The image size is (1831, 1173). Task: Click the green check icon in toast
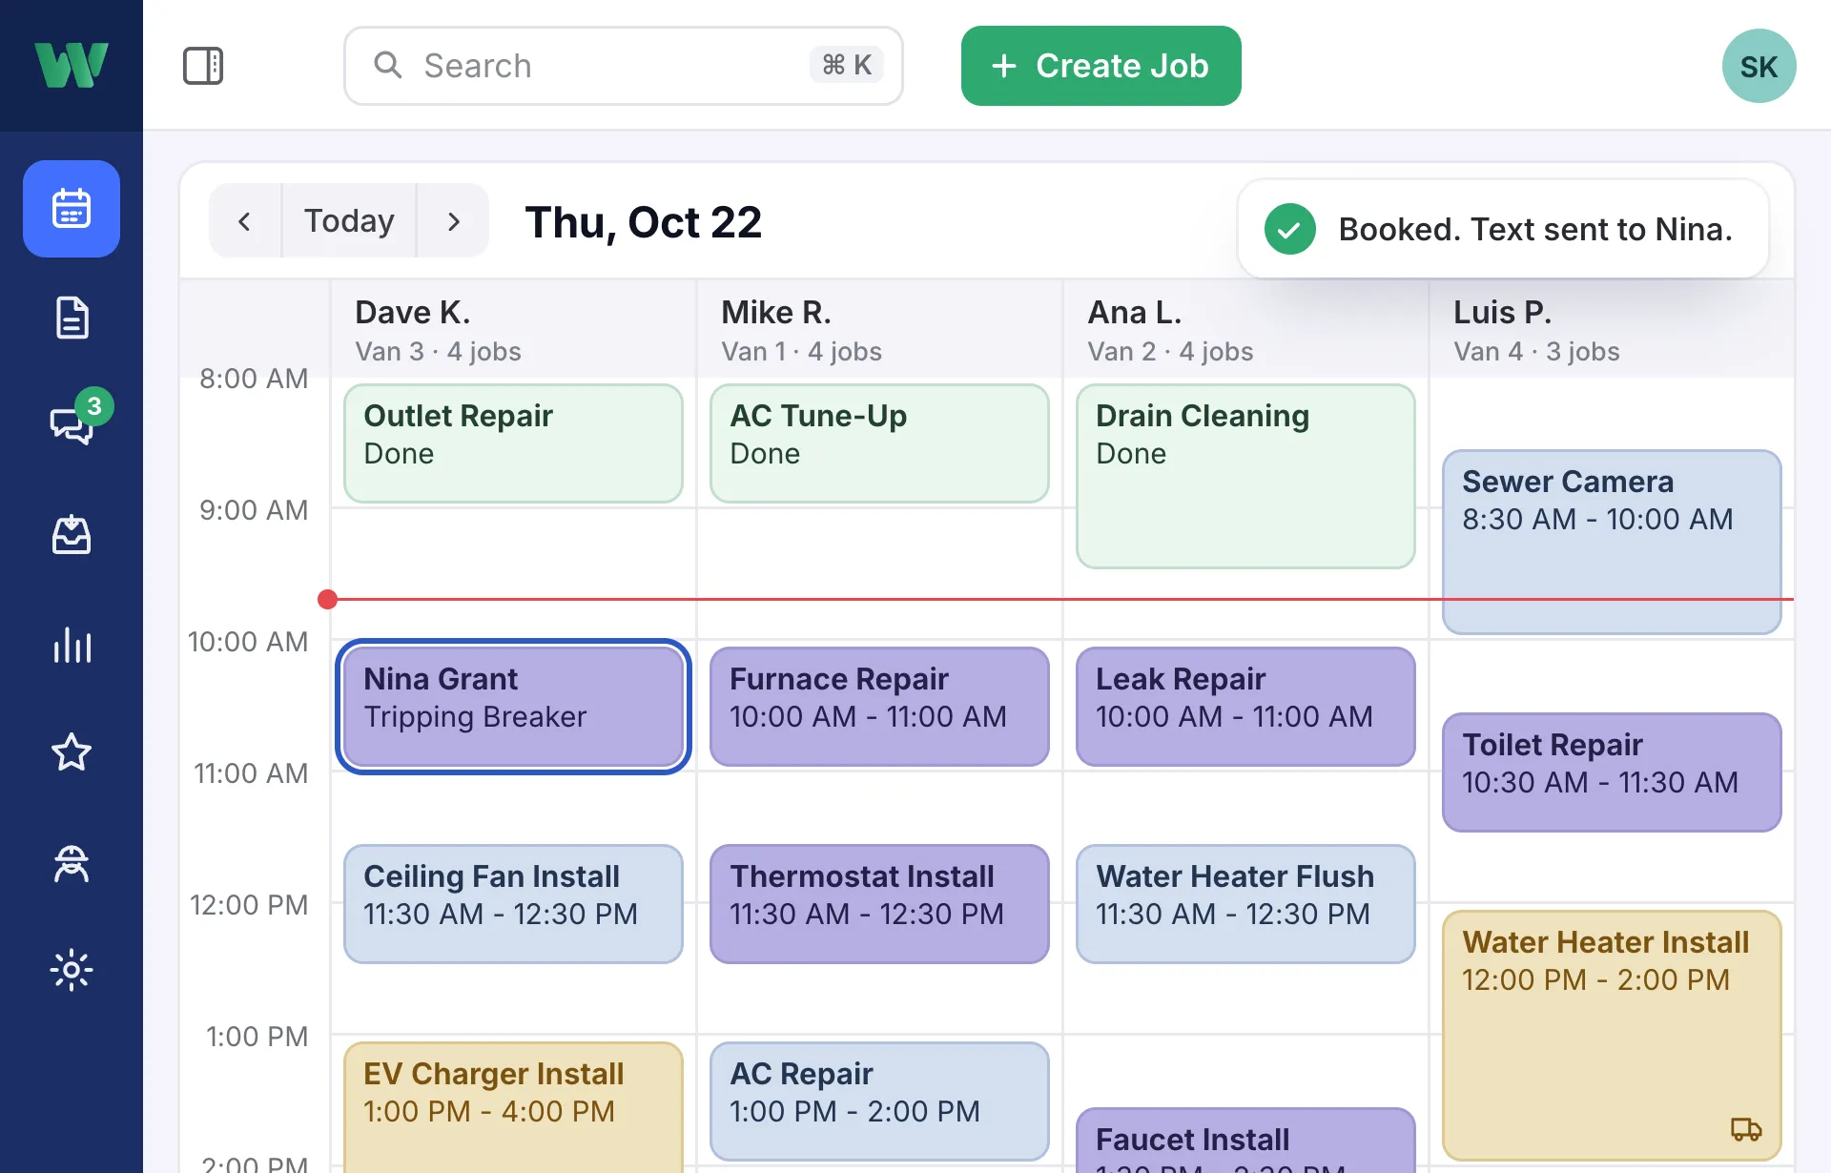1289,229
